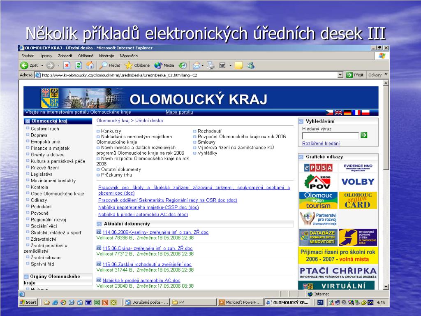Open Databáze podnikatelských nemovitostí banner
Screen dimensions: 421x316
pyautogui.click(x=318, y=237)
